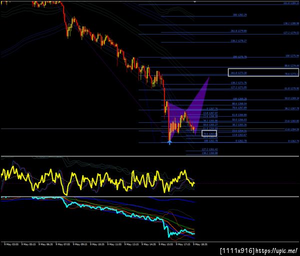The height and width of the screenshot is (256, 300).
Task: Click the '300 1282.29' Fibonacci level label
Action: 239,15
